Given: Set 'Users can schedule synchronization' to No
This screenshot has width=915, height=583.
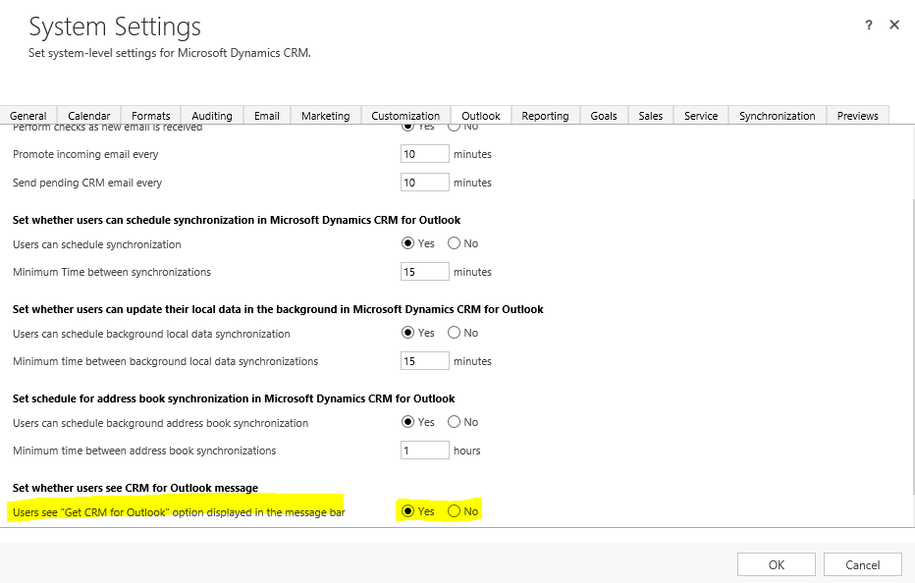Looking at the screenshot, I should pos(454,242).
